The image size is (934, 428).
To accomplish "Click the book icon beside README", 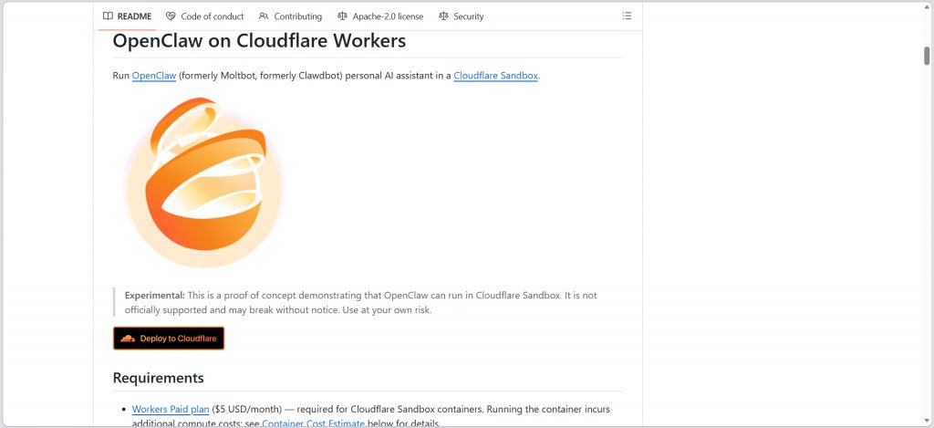I will point(108,16).
